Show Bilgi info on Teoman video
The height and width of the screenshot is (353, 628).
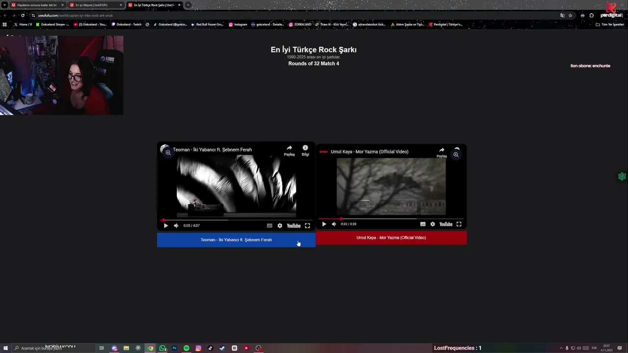pos(305,150)
